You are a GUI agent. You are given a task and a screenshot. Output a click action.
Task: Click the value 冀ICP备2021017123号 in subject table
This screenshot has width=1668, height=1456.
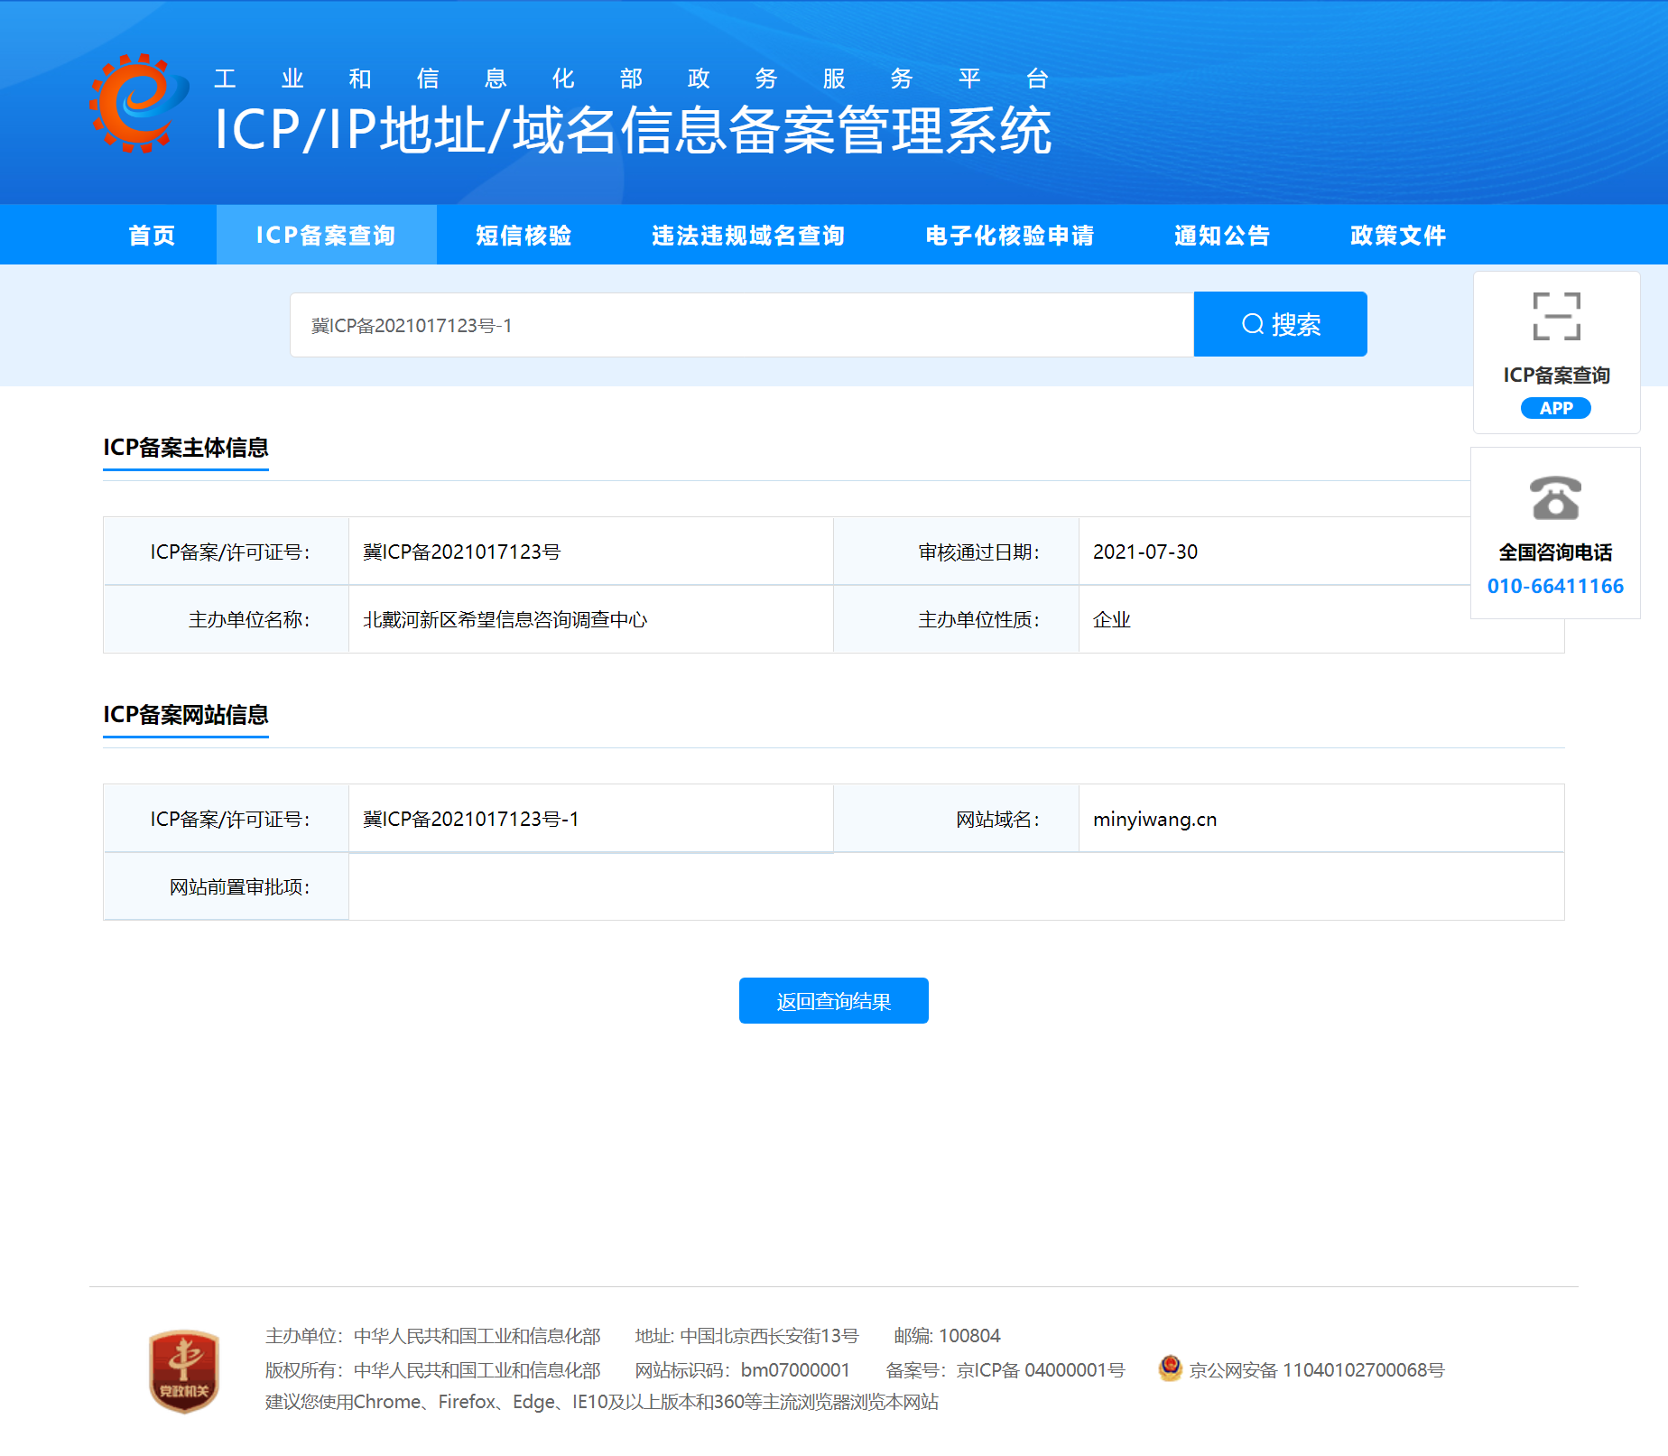pyautogui.click(x=461, y=552)
